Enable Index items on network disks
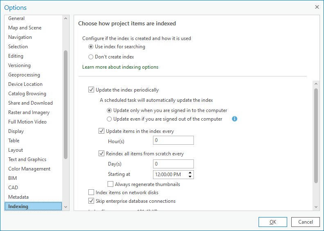324x231 pixels. [91, 193]
